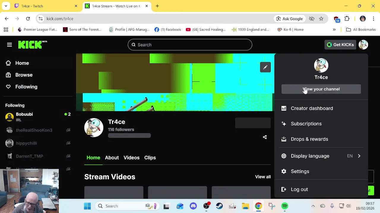Open a new browser tab
Viewport: 380px width, 213px height.
(157, 6)
